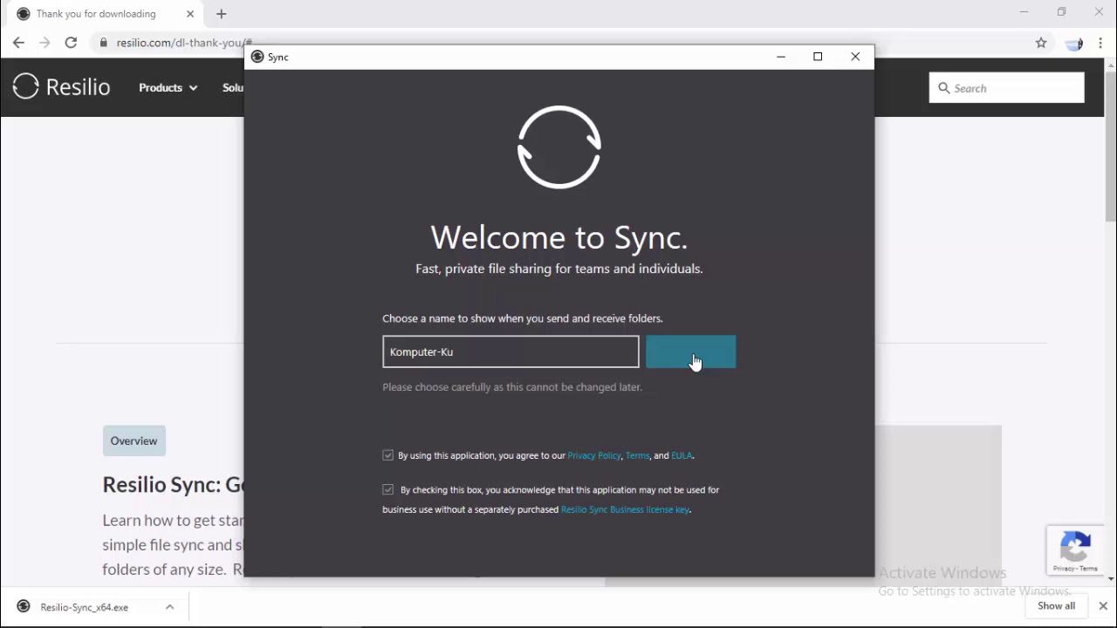Click the address bar URL resilio.com
The image size is (1117, 628).
click(184, 43)
